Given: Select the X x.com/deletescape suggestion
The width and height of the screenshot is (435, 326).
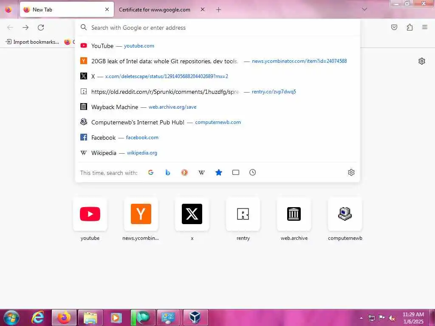Looking at the screenshot, I should pos(217,76).
